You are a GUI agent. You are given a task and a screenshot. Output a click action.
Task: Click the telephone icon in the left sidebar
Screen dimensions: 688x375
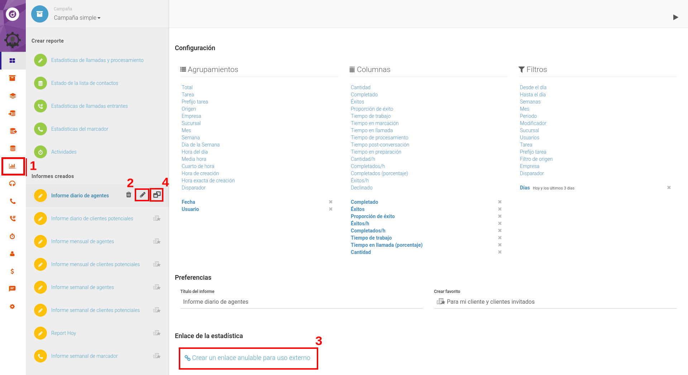click(x=13, y=201)
